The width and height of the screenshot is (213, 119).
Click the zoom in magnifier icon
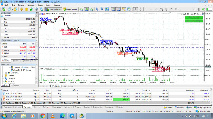coord(97,9)
